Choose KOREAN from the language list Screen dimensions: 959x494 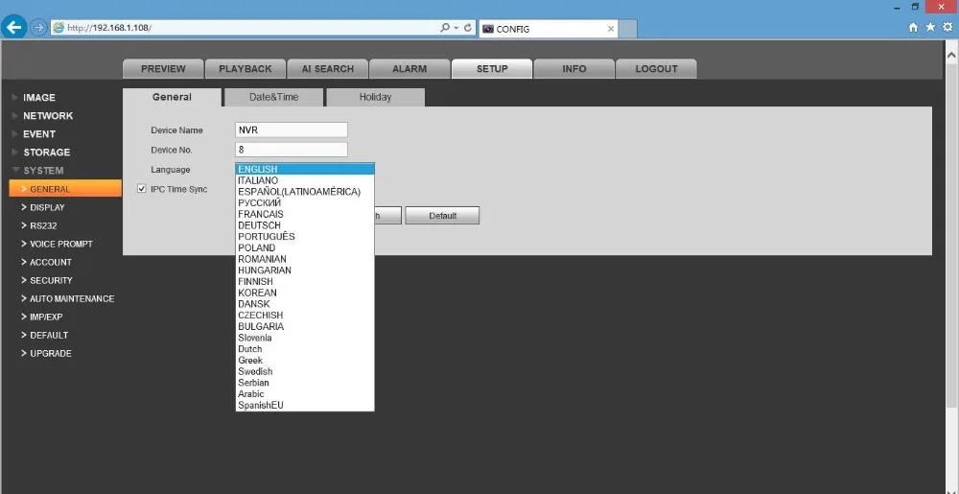305,293
